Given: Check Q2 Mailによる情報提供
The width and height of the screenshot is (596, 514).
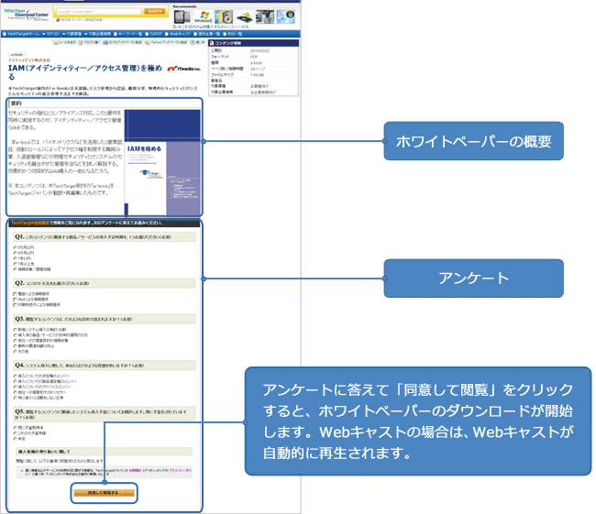Looking at the screenshot, I should pyautogui.click(x=16, y=300).
